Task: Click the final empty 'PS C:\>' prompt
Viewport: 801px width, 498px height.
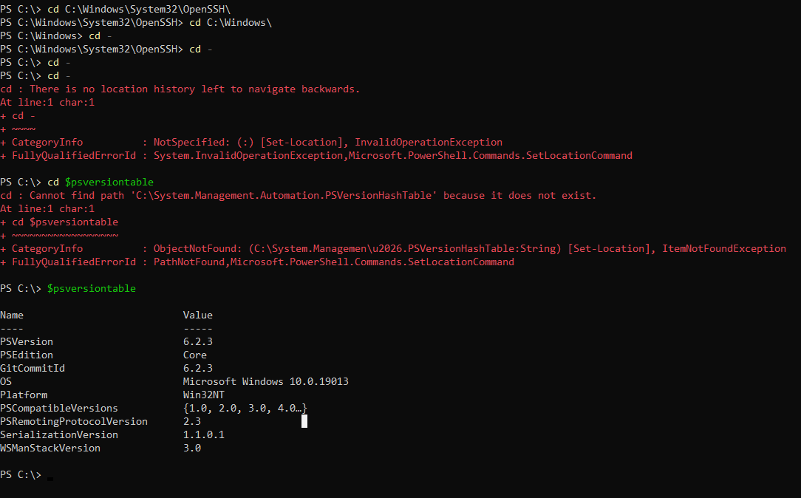Action: click(21, 474)
